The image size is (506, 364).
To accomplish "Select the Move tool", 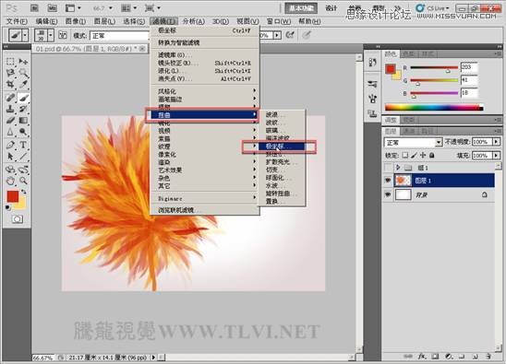I will (x=23, y=61).
